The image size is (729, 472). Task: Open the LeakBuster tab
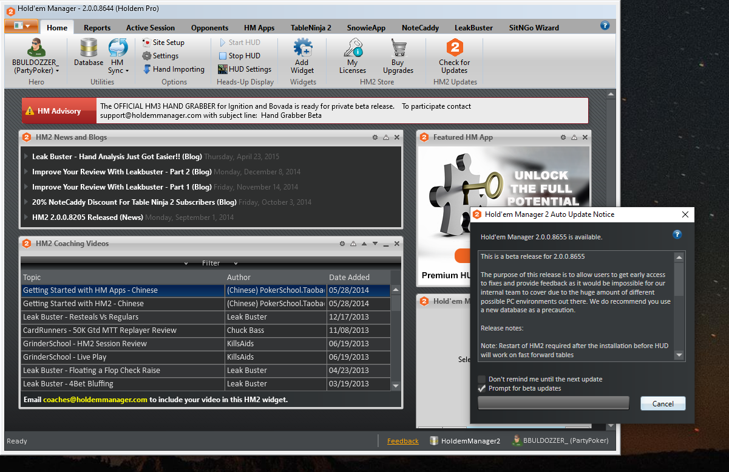point(473,28)
